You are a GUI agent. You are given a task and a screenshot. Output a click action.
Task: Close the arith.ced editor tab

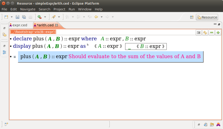tap(57, 25)
